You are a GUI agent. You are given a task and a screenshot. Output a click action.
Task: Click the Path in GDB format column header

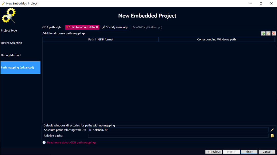101,40
